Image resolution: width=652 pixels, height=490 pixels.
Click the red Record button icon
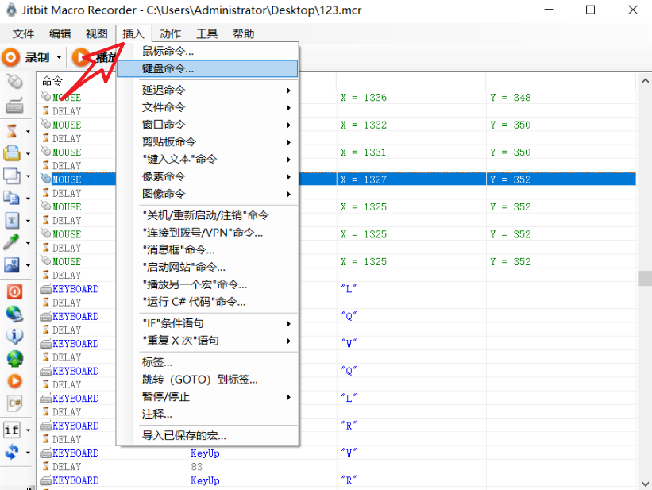point(11,57)
